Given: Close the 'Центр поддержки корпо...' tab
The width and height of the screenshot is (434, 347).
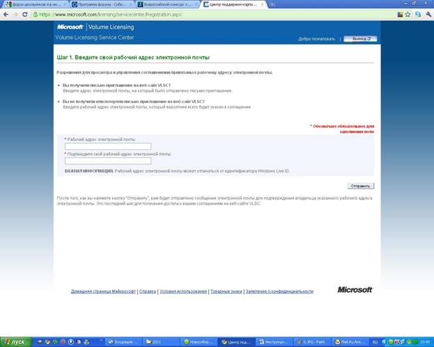Looking at the screenshot, I should pos(263,4).
